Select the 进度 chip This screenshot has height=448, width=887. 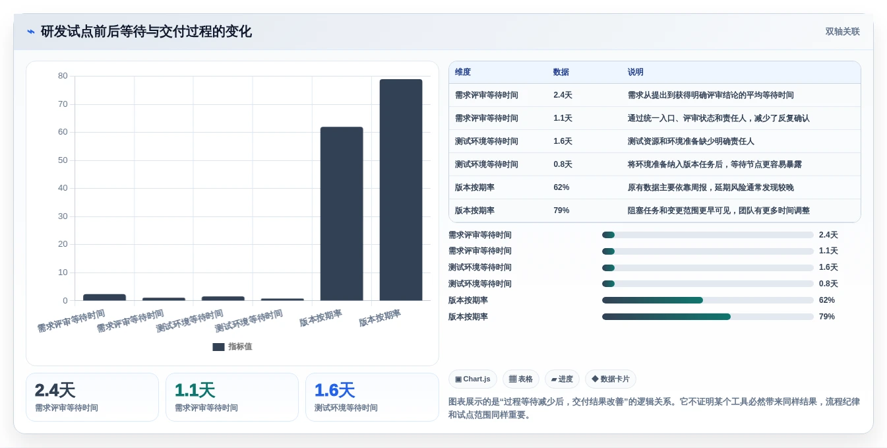coord(562,379)
